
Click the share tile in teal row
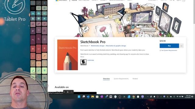coord(44,13)
